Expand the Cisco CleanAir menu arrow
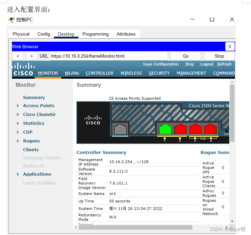 click(x=18, y=115)
